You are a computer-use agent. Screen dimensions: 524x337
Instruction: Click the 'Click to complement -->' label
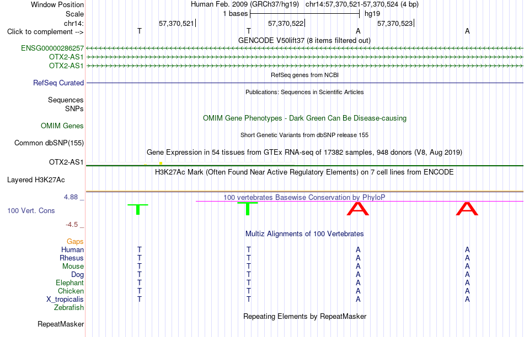click(x=45, y=32)
